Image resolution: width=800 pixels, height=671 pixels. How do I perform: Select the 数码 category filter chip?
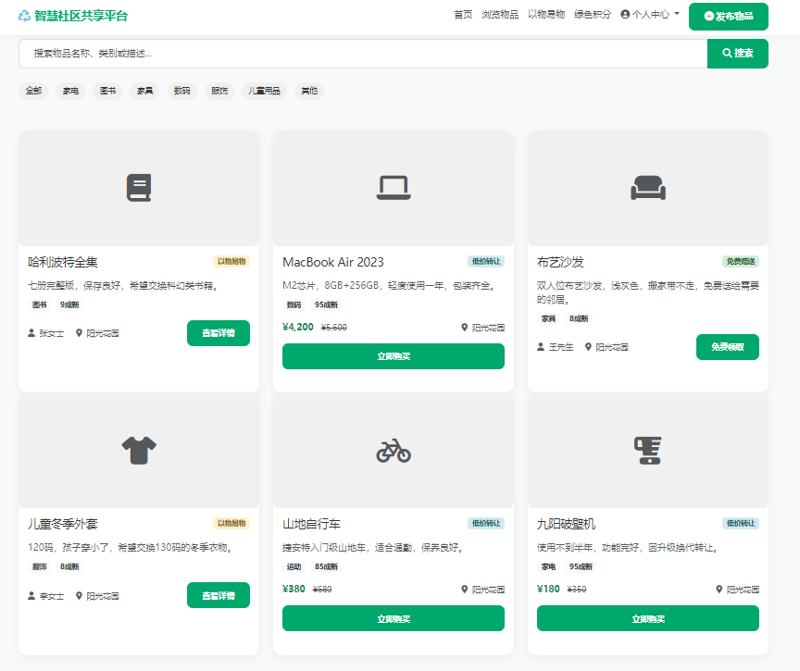182,91
